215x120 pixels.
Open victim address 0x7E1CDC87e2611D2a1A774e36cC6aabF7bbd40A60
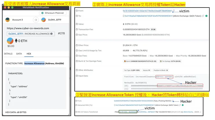pyautogui.click(x=147, y=11)
